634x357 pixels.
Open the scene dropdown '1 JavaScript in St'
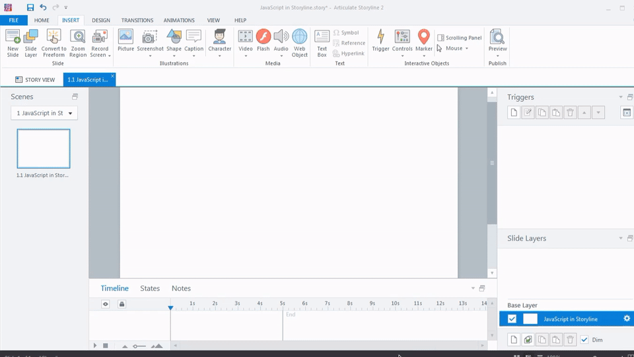pyautogui.click(x=44, y=113)
